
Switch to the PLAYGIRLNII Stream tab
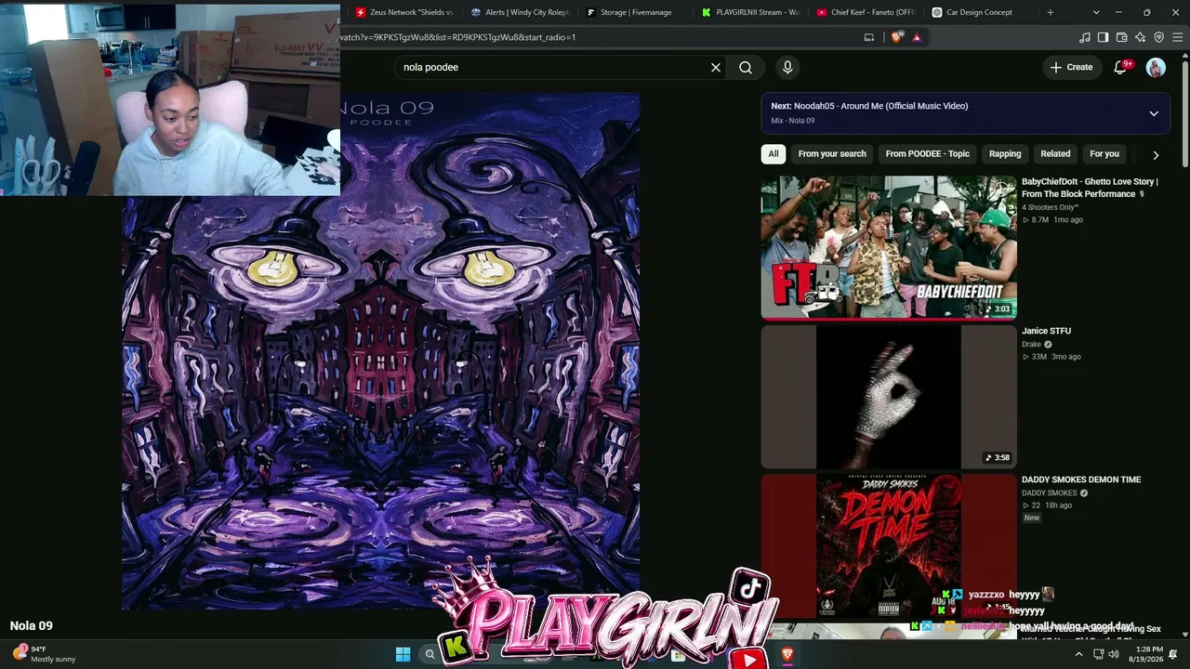pyautogui.click(x=750, y=12)
